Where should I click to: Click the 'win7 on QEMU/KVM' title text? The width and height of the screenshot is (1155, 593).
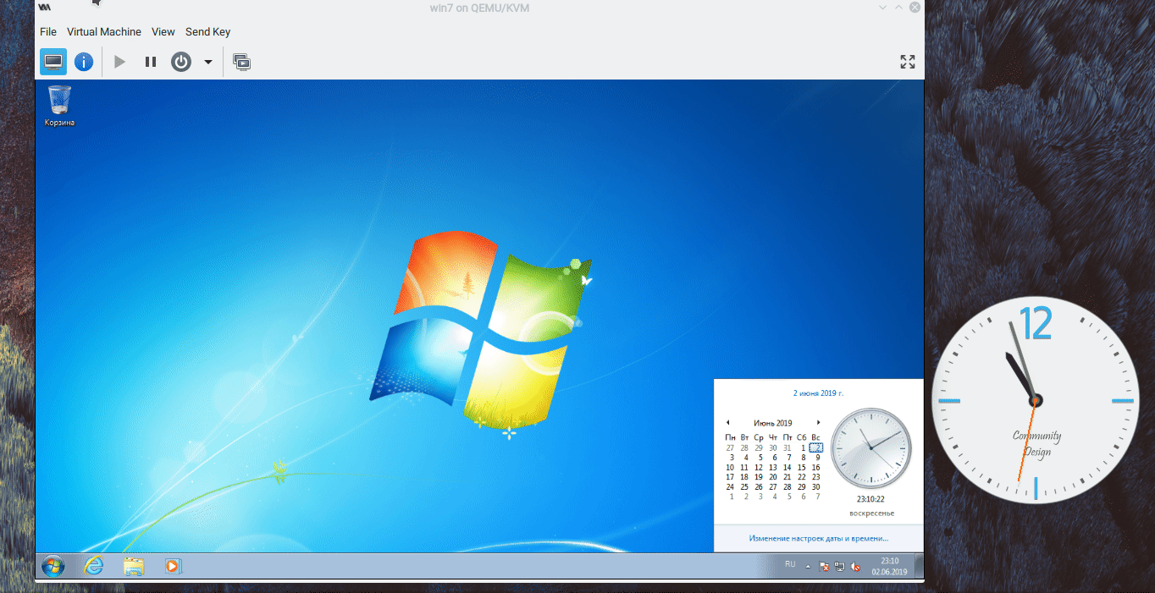479,8
